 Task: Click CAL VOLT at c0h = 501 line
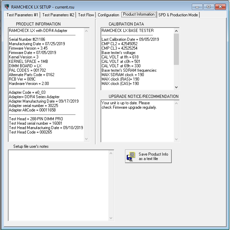pyautogui.click(x=121, y=61)
